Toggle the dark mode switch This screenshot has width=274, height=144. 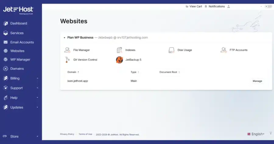coord(268,6)
